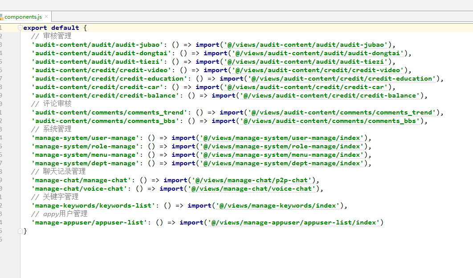
Task: Click the key 'manage-system/dept-manage'
Action: [85, 163]
